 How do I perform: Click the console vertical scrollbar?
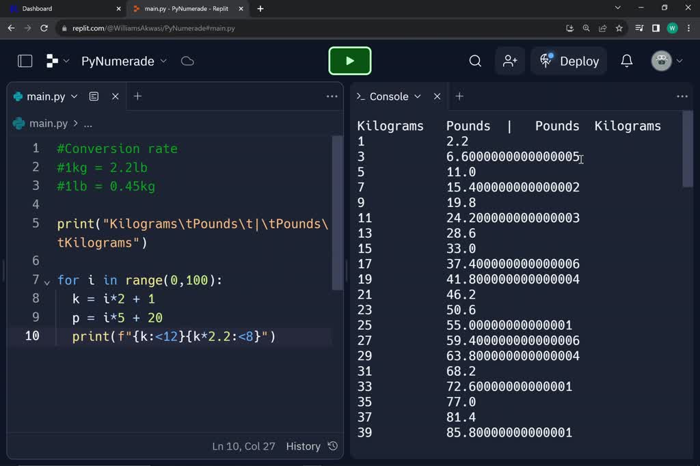[688, 150]
